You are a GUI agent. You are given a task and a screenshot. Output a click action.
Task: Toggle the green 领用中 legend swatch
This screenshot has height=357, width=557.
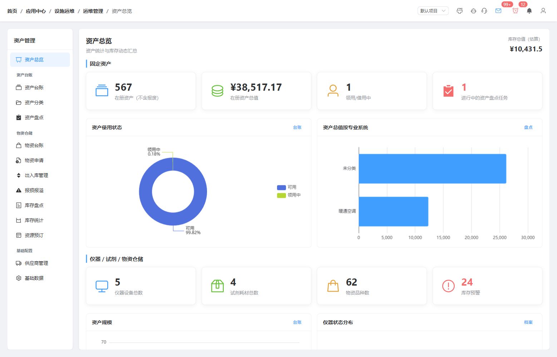pyautogui.click(x=281, y=195)
